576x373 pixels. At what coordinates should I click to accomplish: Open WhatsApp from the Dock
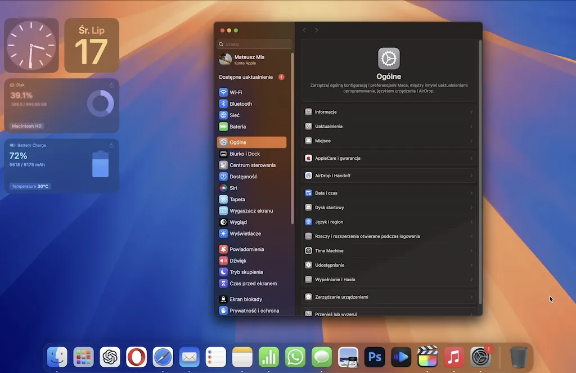pos(295,357)
